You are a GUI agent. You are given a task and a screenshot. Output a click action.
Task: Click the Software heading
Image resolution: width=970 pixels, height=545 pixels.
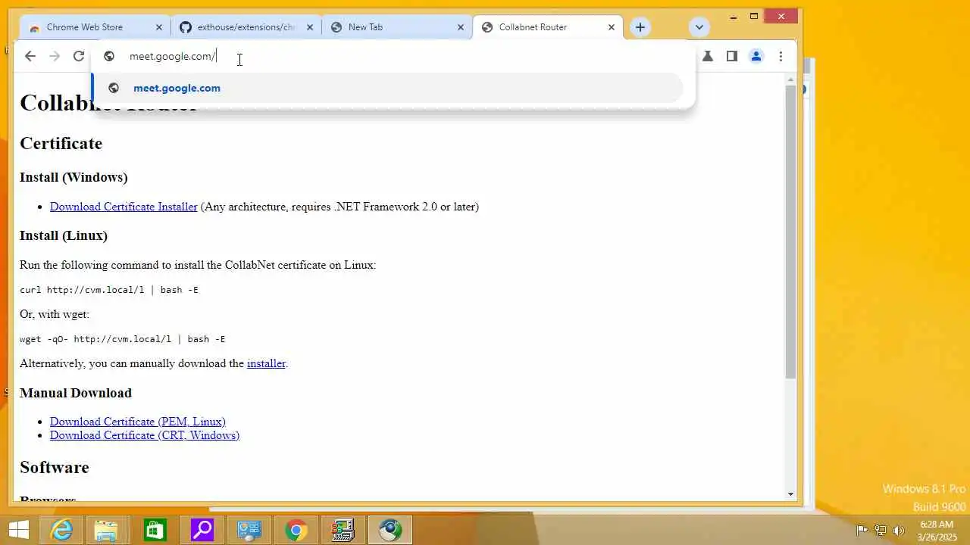pyautogui.click(x=55, y=467)
